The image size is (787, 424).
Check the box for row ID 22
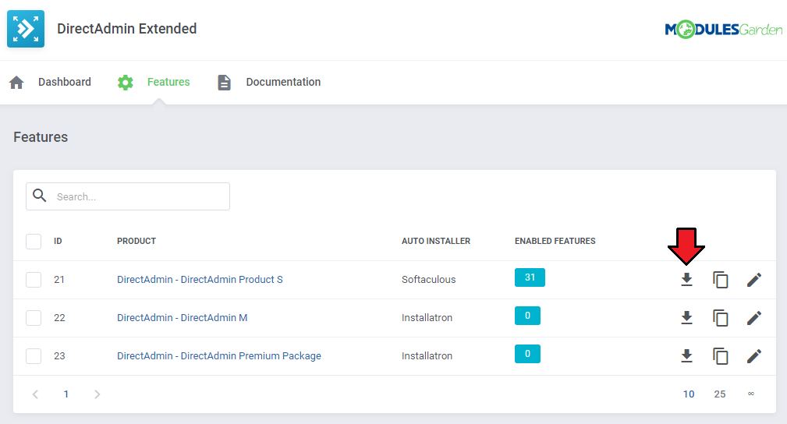point(34,318)
